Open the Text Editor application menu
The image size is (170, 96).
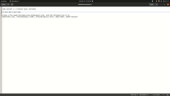(14, 1)
